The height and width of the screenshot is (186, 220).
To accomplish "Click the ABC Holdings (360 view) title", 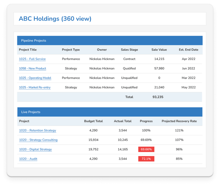I will point(55,19).
